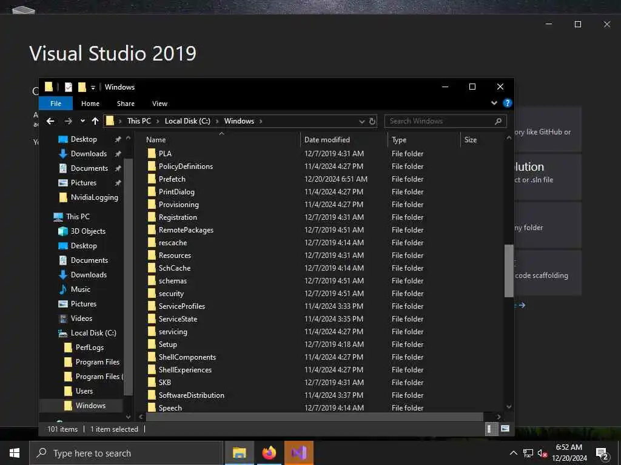This screenshot has height=465, width=621.
Task: Click the taskbar search box
Action: pos(126,453)
